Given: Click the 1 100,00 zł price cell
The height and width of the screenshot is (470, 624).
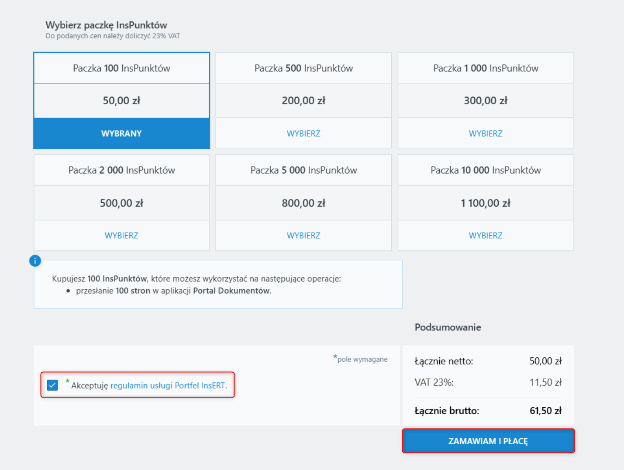Looking at the screenshot, I should [x=486, y=203].
